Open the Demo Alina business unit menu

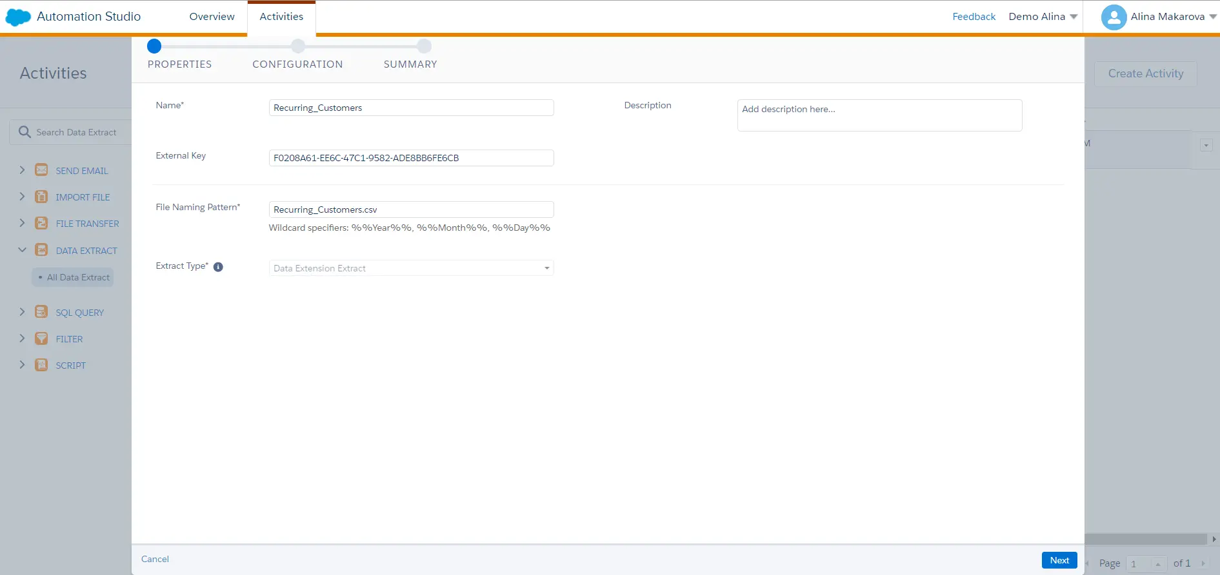click(1043, 17)
